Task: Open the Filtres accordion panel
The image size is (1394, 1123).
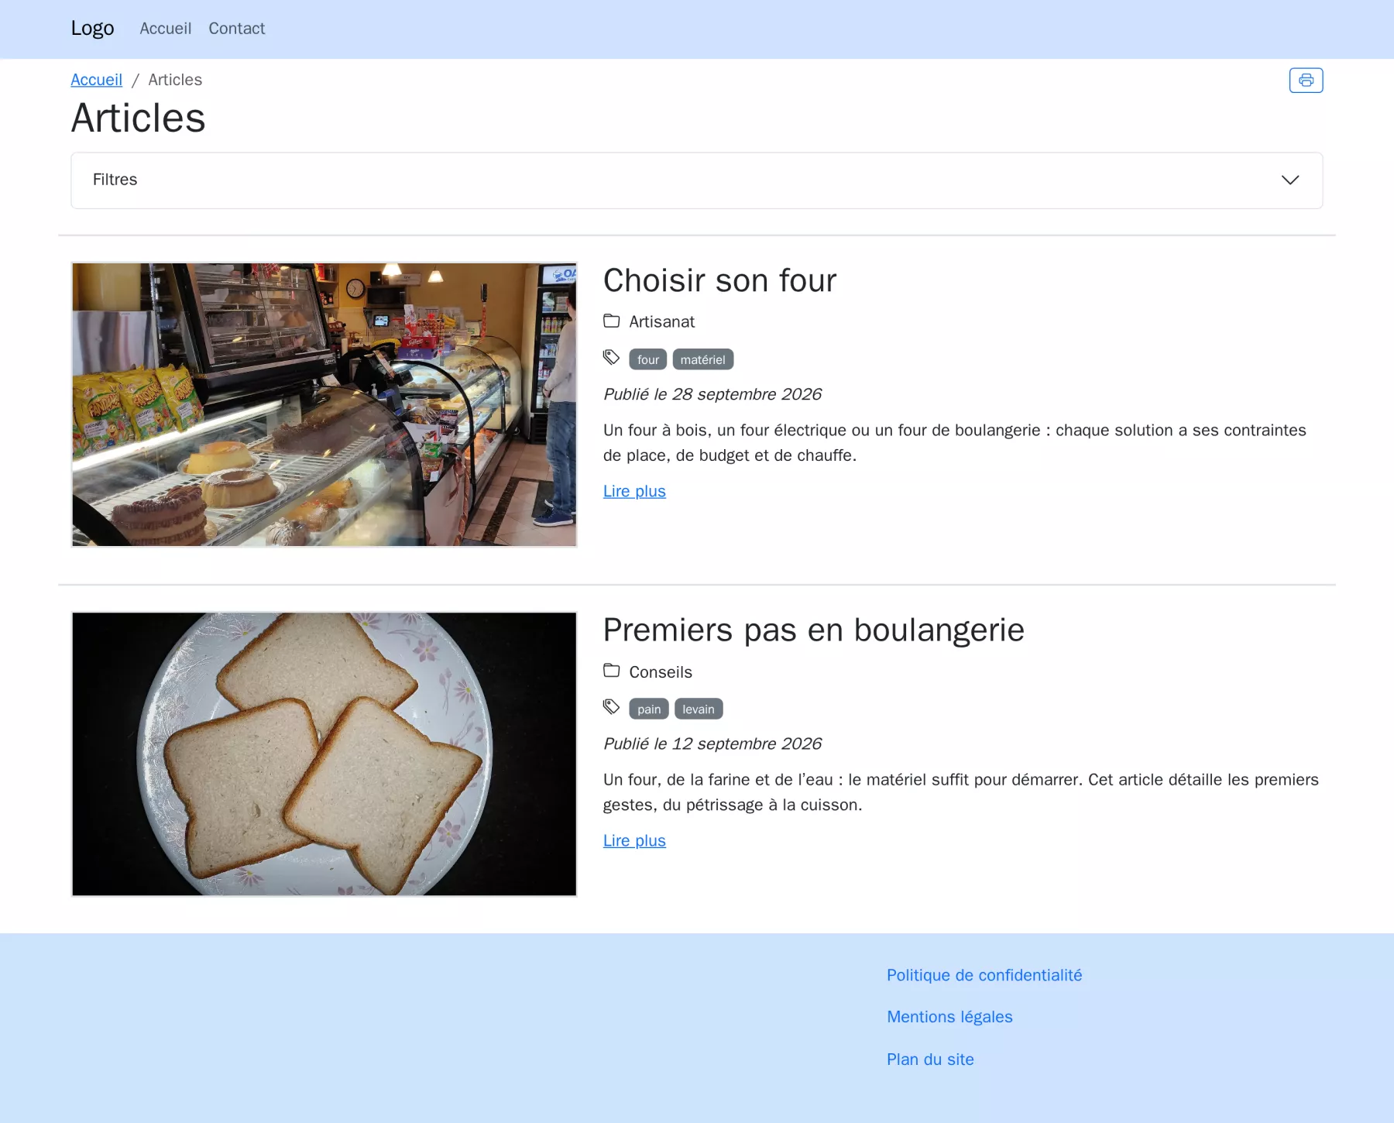Action: [x=696, y=180]
